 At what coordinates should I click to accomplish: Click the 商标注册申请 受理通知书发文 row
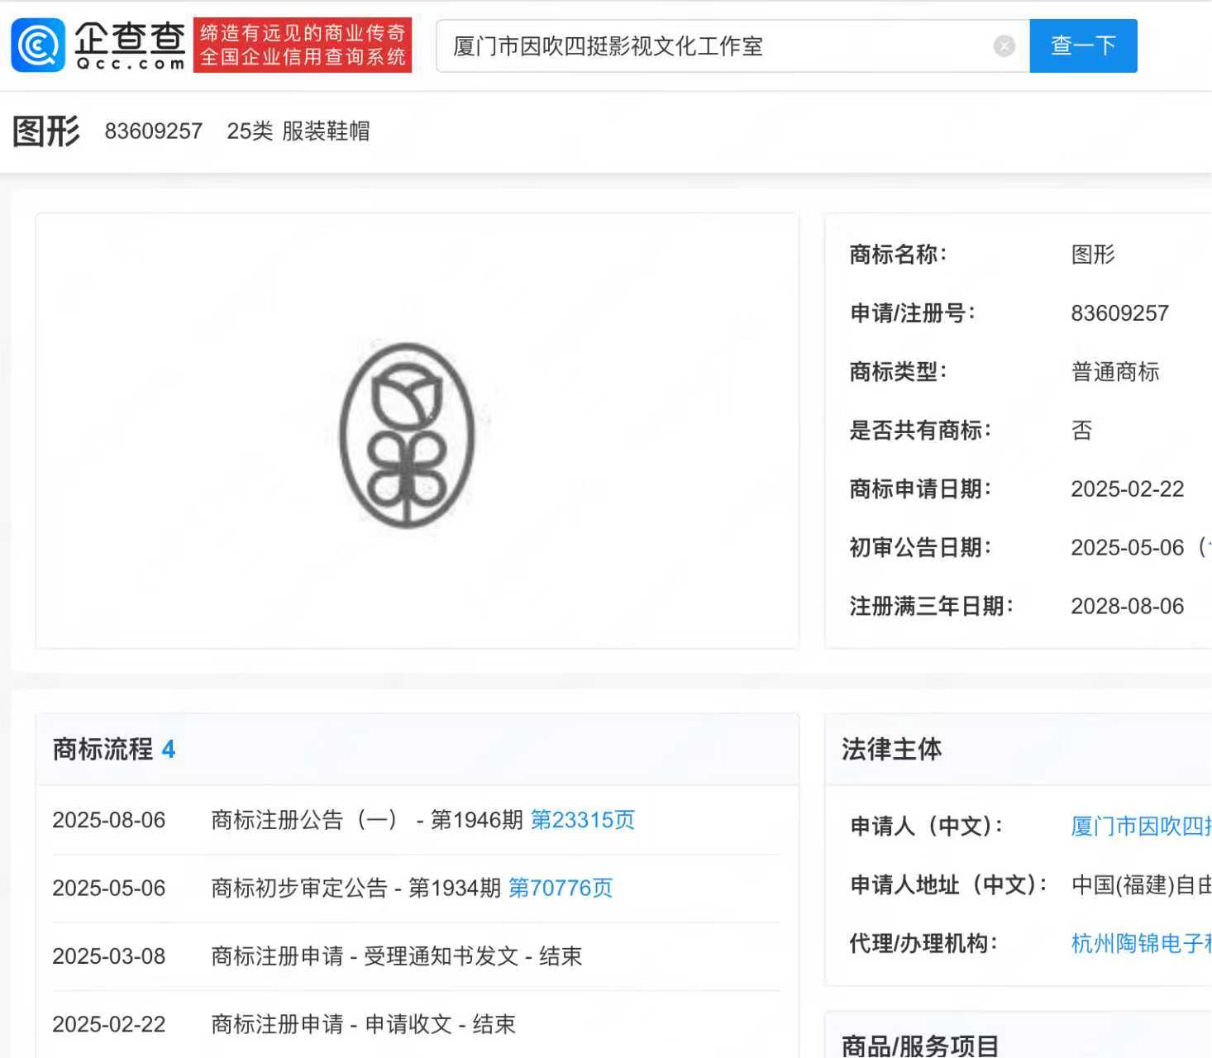click(x=396, y=956)
